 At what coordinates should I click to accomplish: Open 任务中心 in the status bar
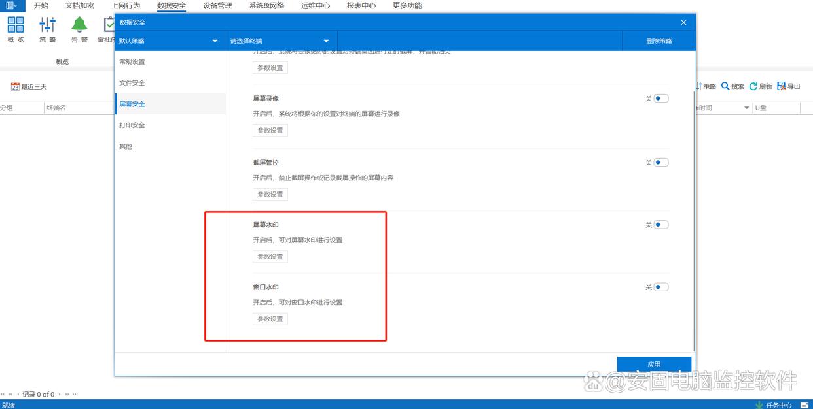(x=778, y=405)
